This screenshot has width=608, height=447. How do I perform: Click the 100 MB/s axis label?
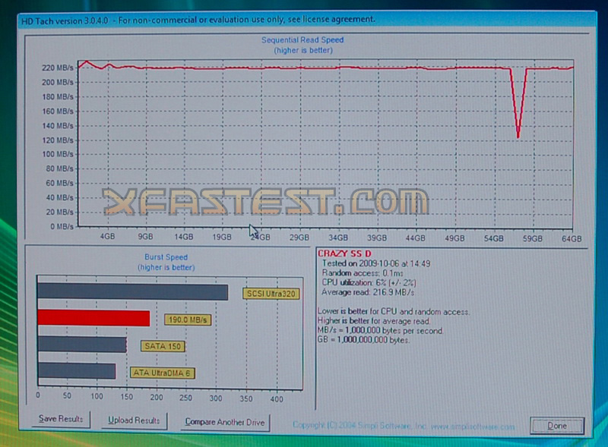58,154
